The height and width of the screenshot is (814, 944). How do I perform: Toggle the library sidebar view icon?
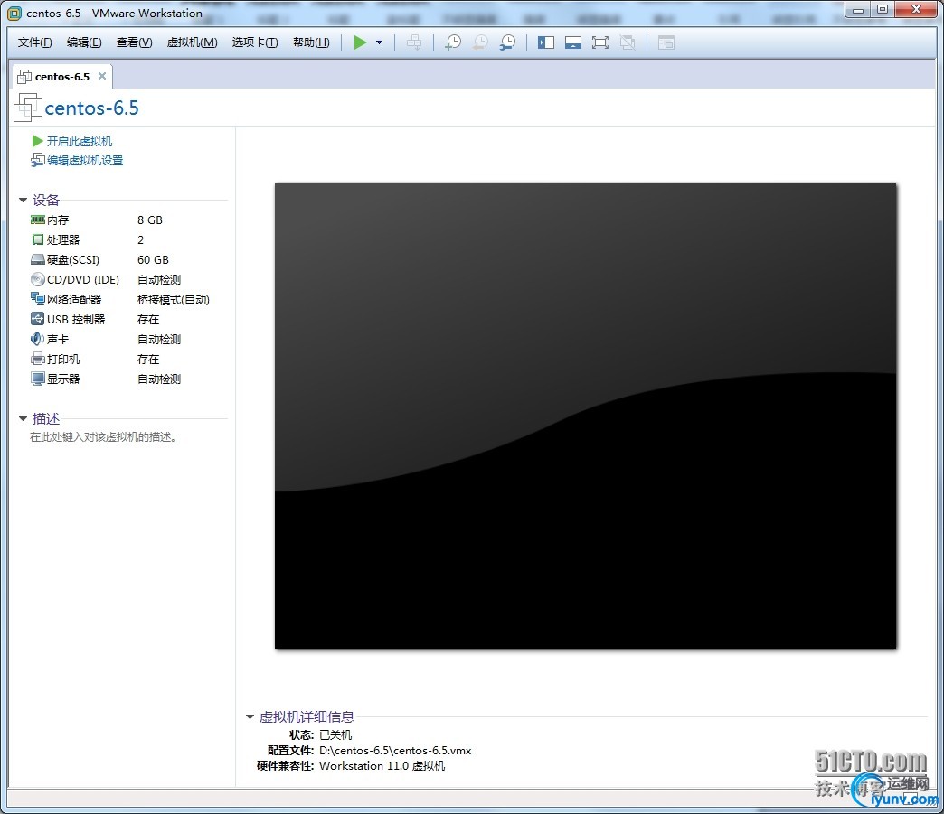546,42
